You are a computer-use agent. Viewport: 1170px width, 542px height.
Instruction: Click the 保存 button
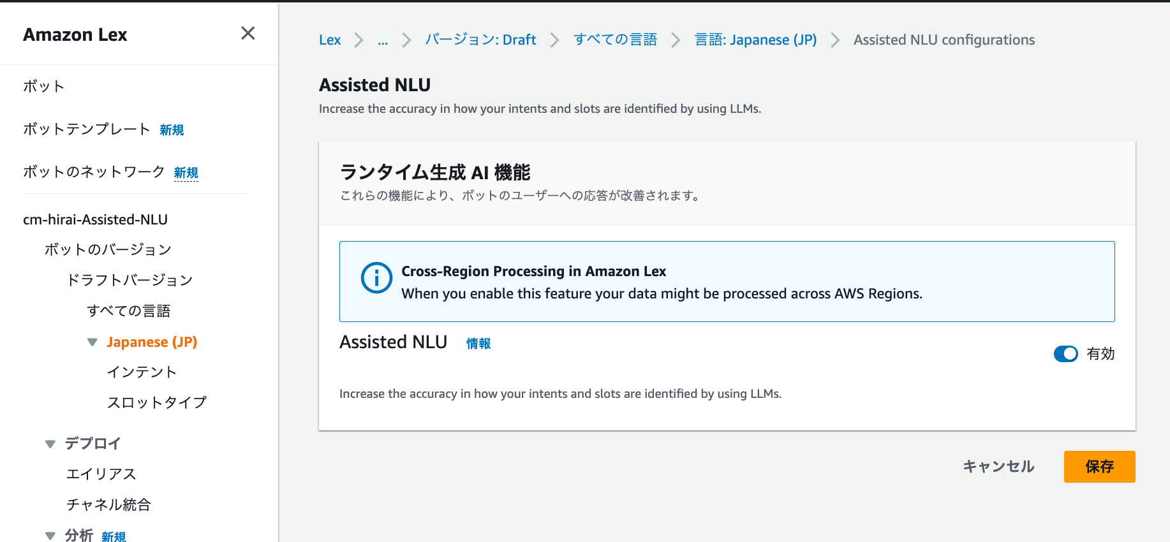tap(1100, 467)
